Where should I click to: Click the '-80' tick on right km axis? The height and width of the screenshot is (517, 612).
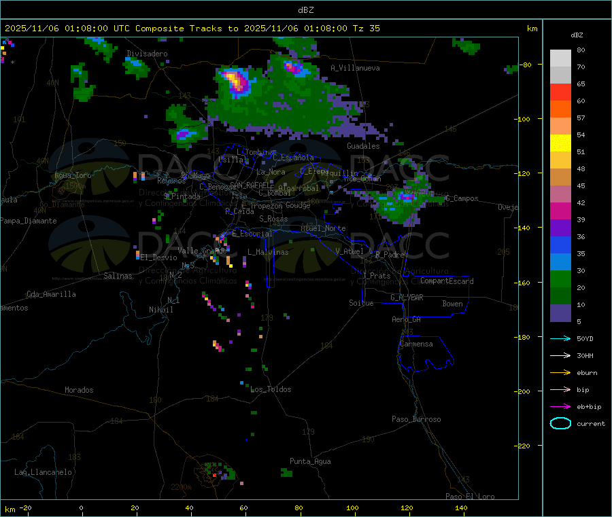click(x=525, y=65)
